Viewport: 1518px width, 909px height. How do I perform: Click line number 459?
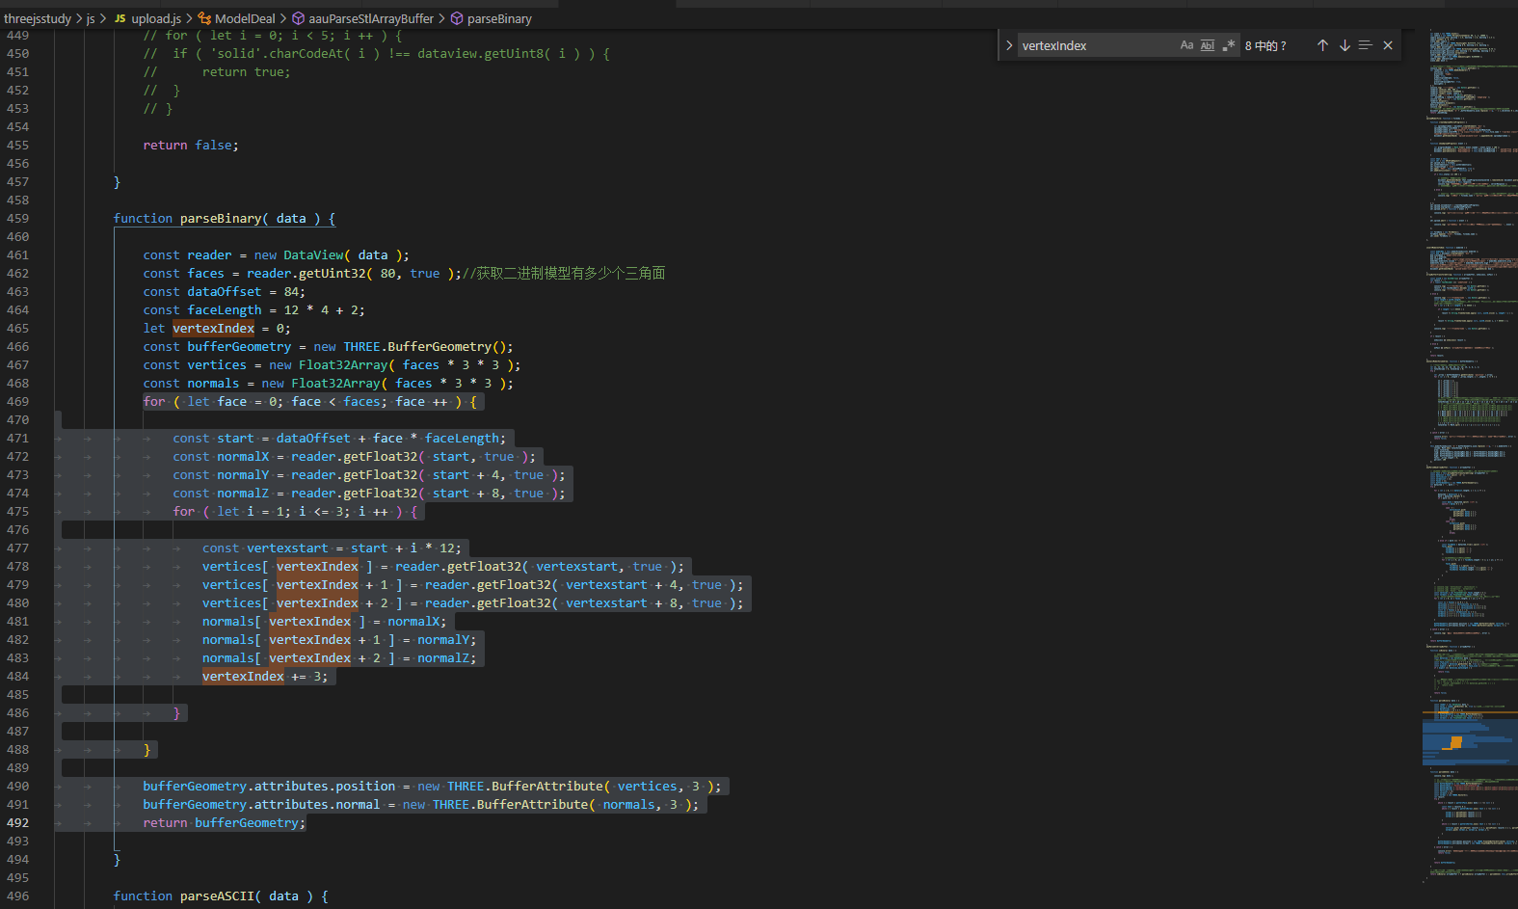pyautogui.click(x=17, y=218)
